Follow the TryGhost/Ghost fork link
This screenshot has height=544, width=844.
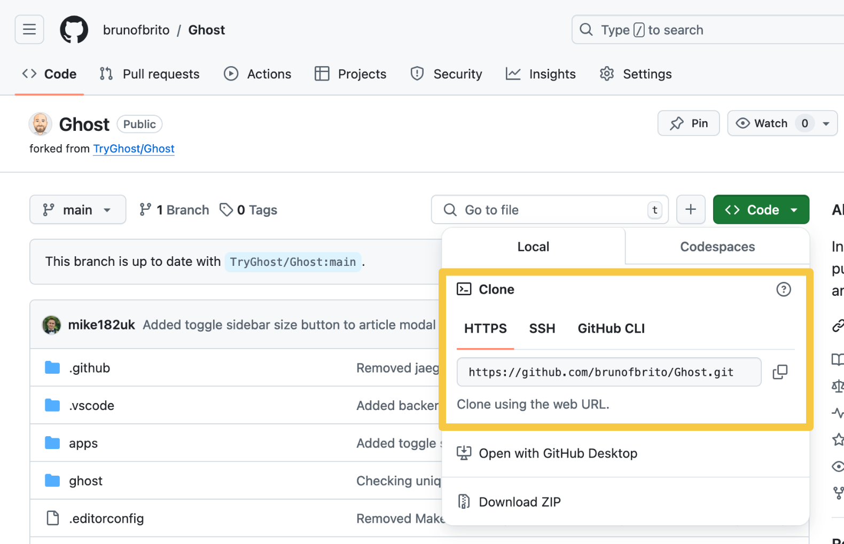[134, 149]
